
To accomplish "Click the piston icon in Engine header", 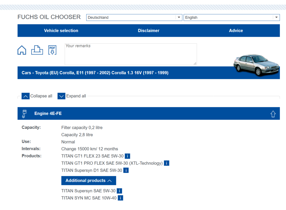I will pyautogui.click(x=24, y=114).
